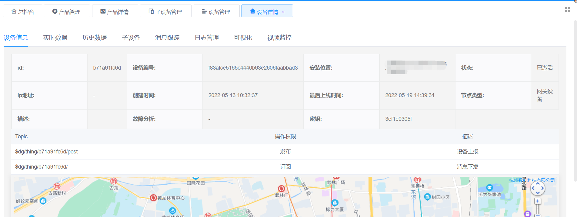
Task: Click the copy icon on 子设备管理 tab
Action: (151, 12)
